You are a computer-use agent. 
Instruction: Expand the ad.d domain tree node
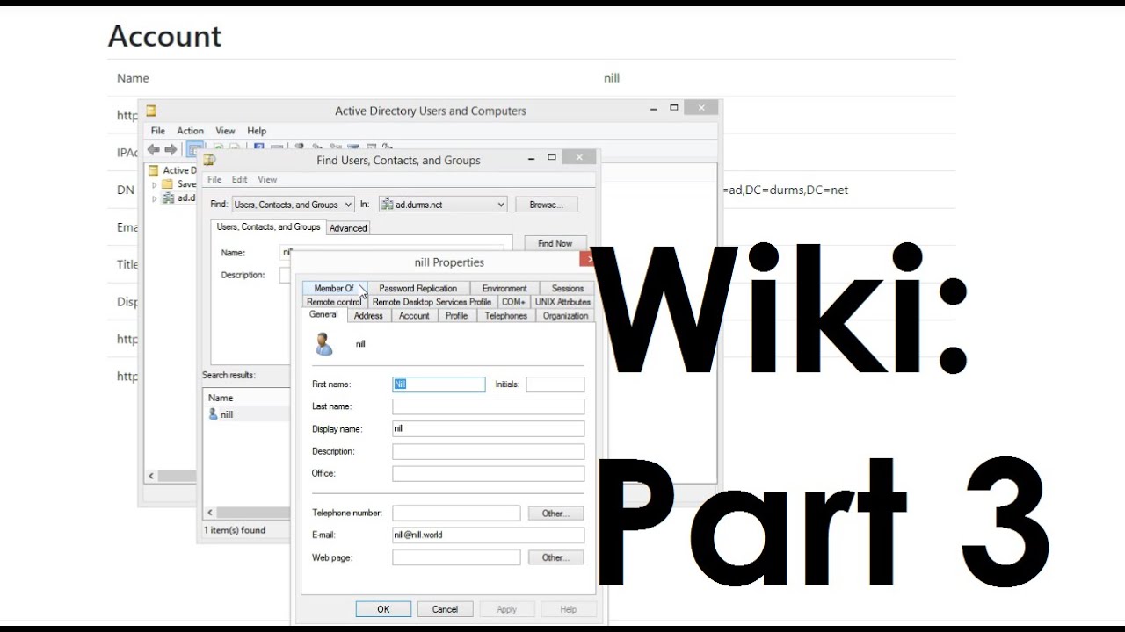click(x=155, y=198)
